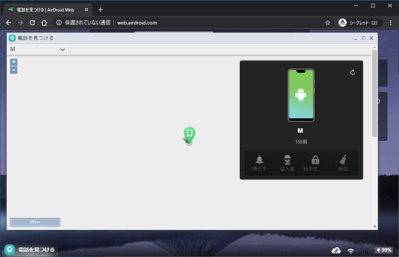Open the intruder (侵入者) feature
This screenshot has width=399, height=257.
287,160
